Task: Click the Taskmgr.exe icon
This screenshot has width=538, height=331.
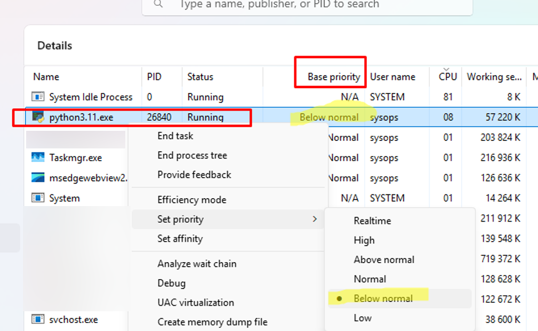Action: tap(38, 157)
